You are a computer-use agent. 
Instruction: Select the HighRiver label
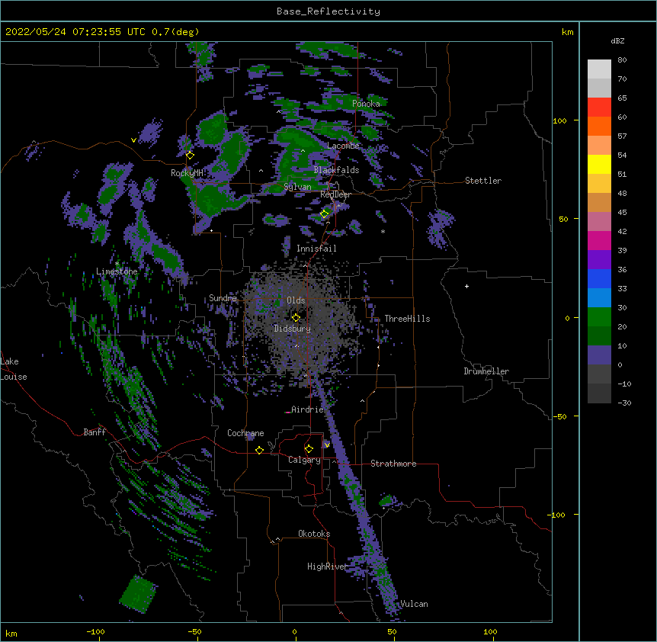pyautogui.click(x=328, y=567)
